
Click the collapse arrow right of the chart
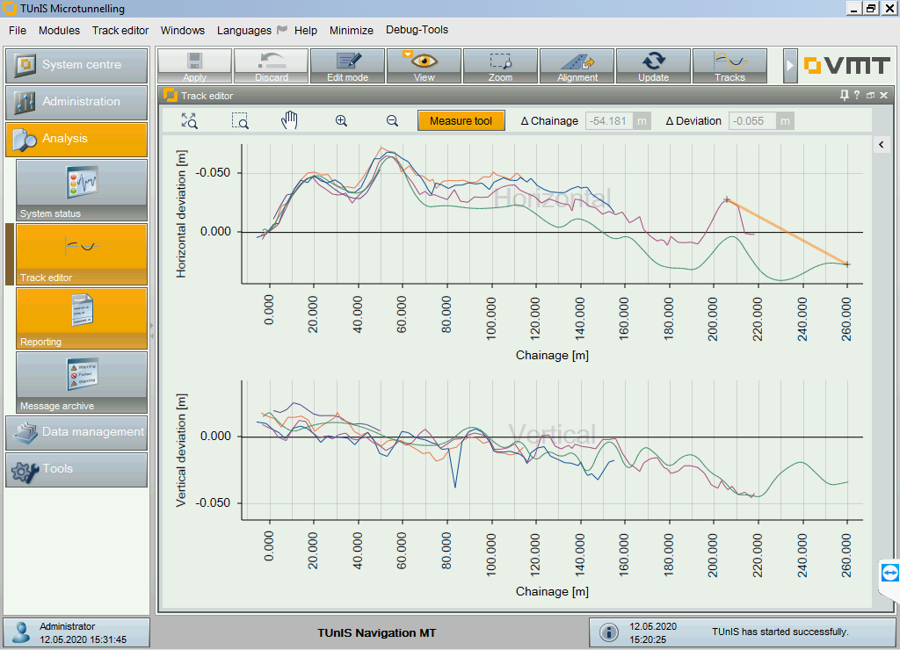(x=881, y=145)
